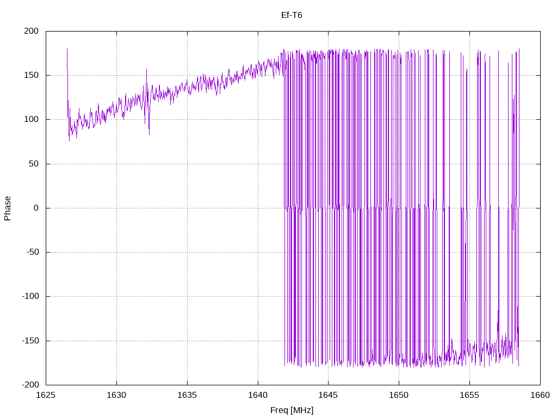Click the x-axis tick label '1625'
Image resolution: width=557 pixels, height=418 pixels.
(46, 395)
